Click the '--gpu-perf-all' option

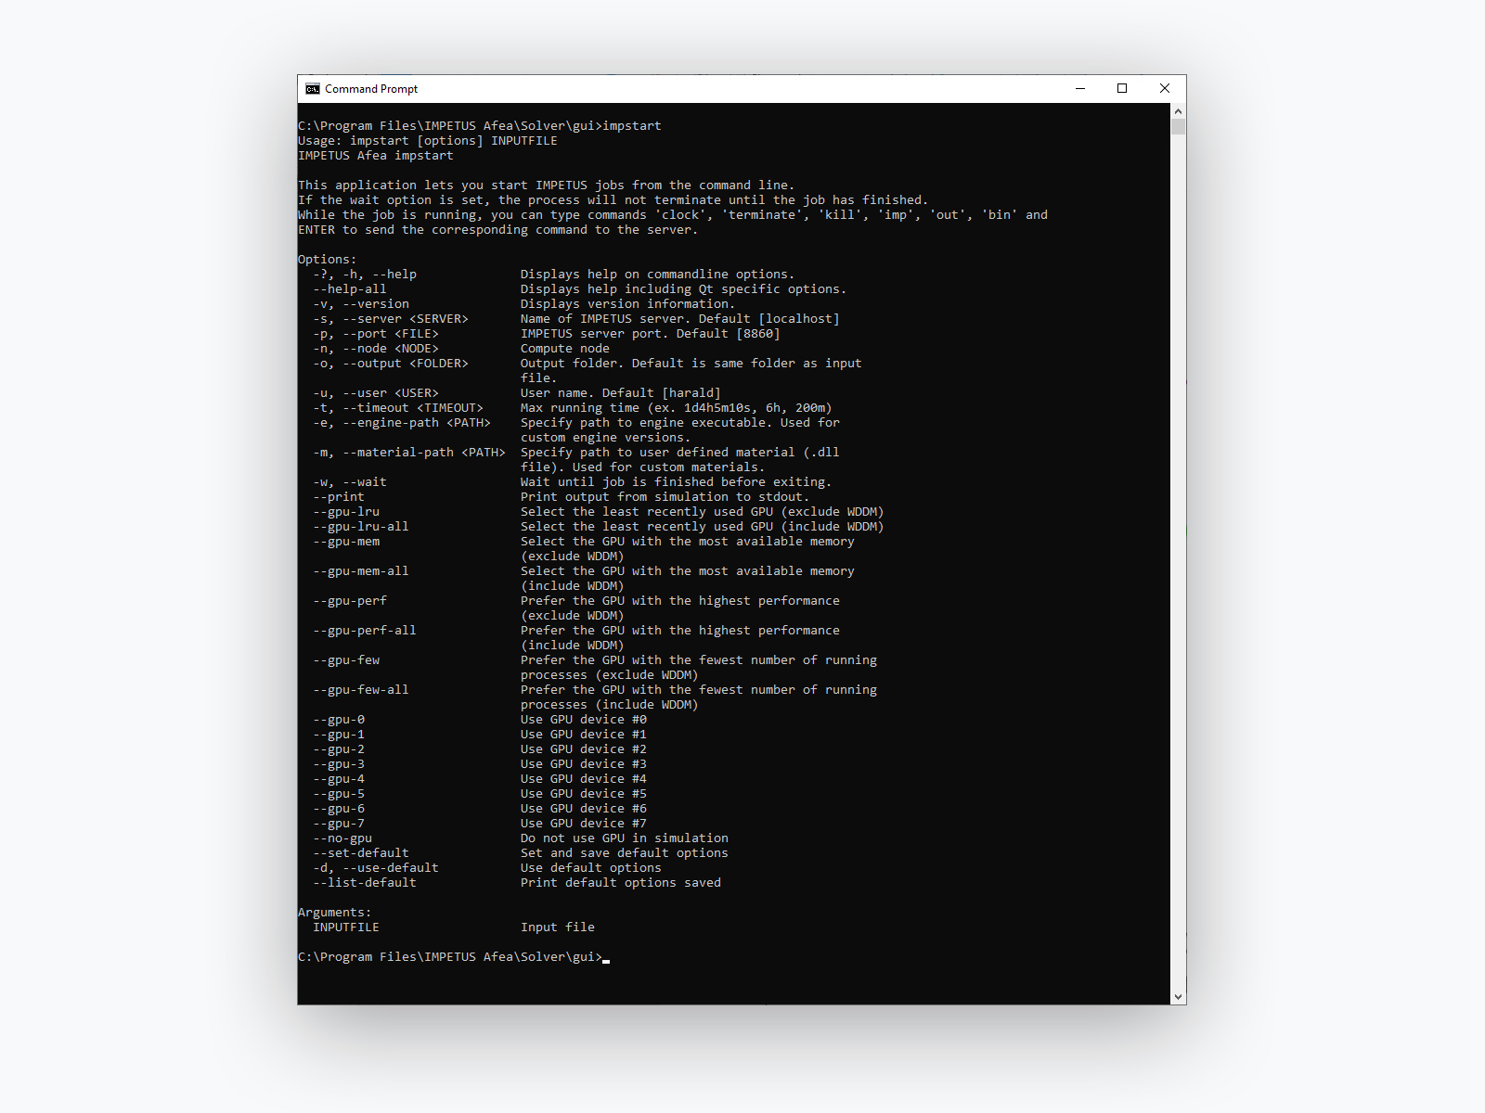(365, 631)
